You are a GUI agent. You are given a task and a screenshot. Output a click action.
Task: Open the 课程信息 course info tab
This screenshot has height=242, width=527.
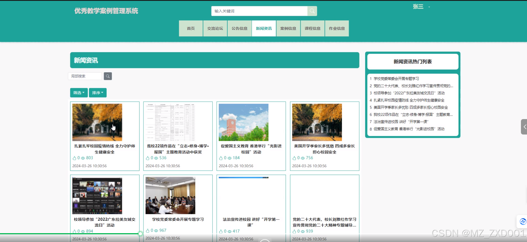click(x=313, y=28)
